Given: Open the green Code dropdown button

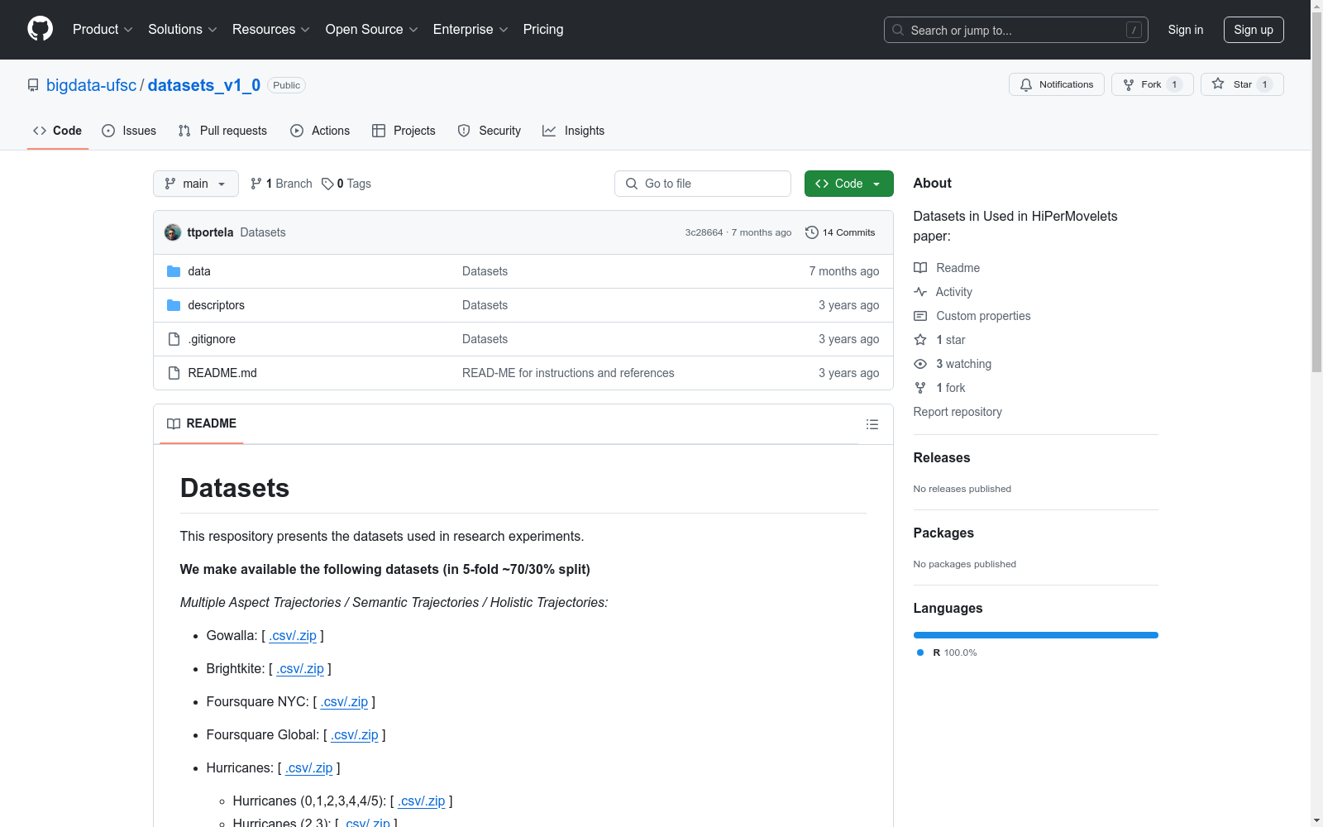Looking at the screenshot, I should 848,184.
